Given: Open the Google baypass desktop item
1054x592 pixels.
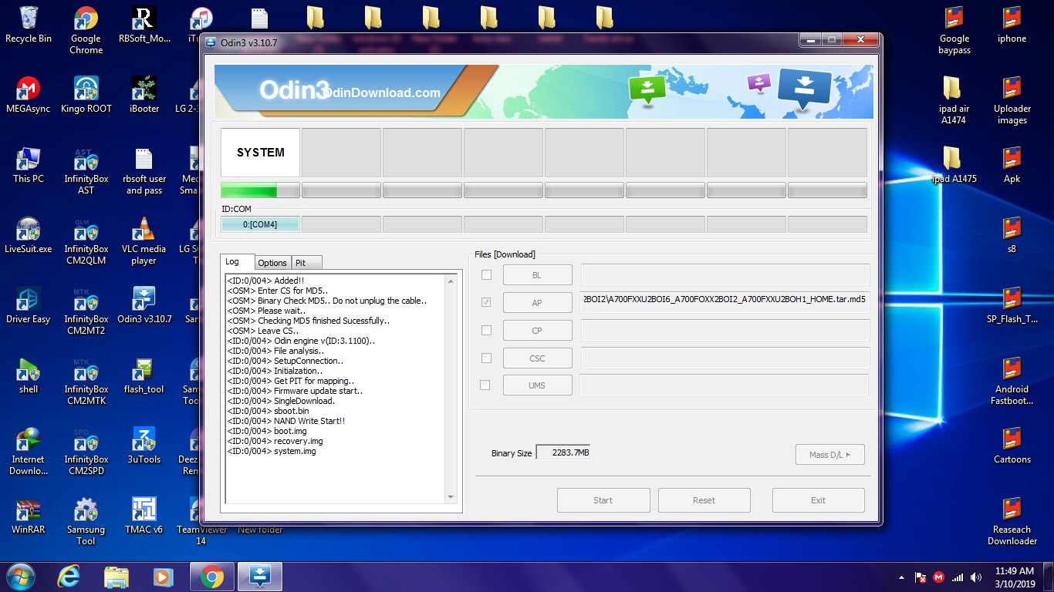Looking at the screenshot, I should (x=954, y=31).
